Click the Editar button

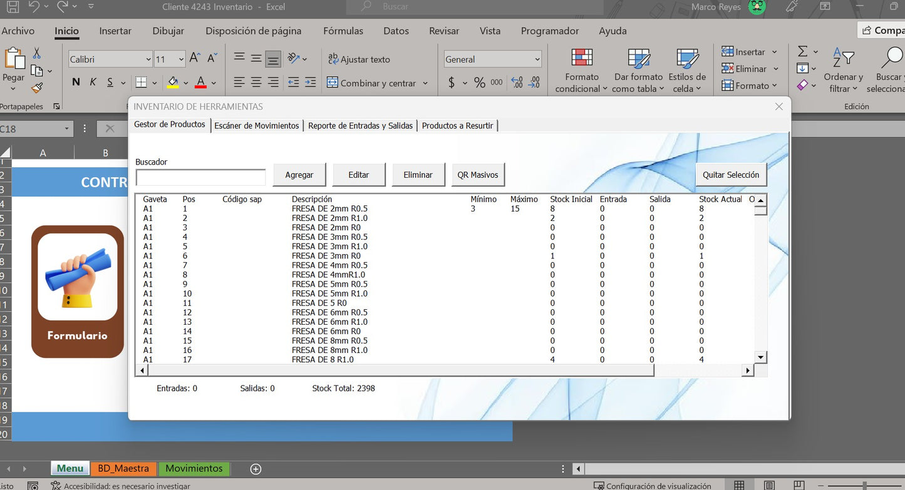tap(359, 175)
